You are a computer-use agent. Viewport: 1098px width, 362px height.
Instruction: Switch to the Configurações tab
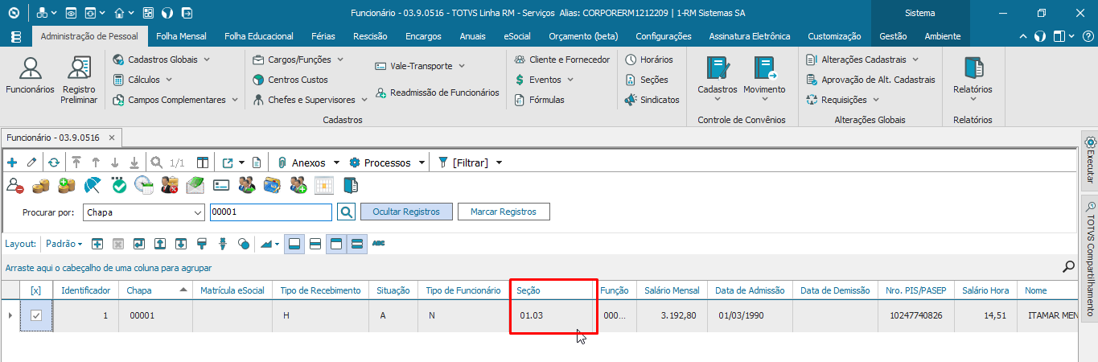coord(663,36)
